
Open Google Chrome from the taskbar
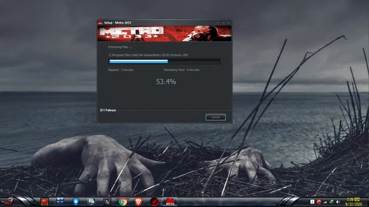click(123, 202)
